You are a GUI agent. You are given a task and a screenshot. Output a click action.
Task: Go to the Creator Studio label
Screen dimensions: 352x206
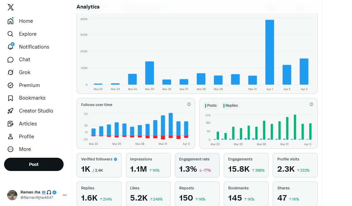point(36,111)
